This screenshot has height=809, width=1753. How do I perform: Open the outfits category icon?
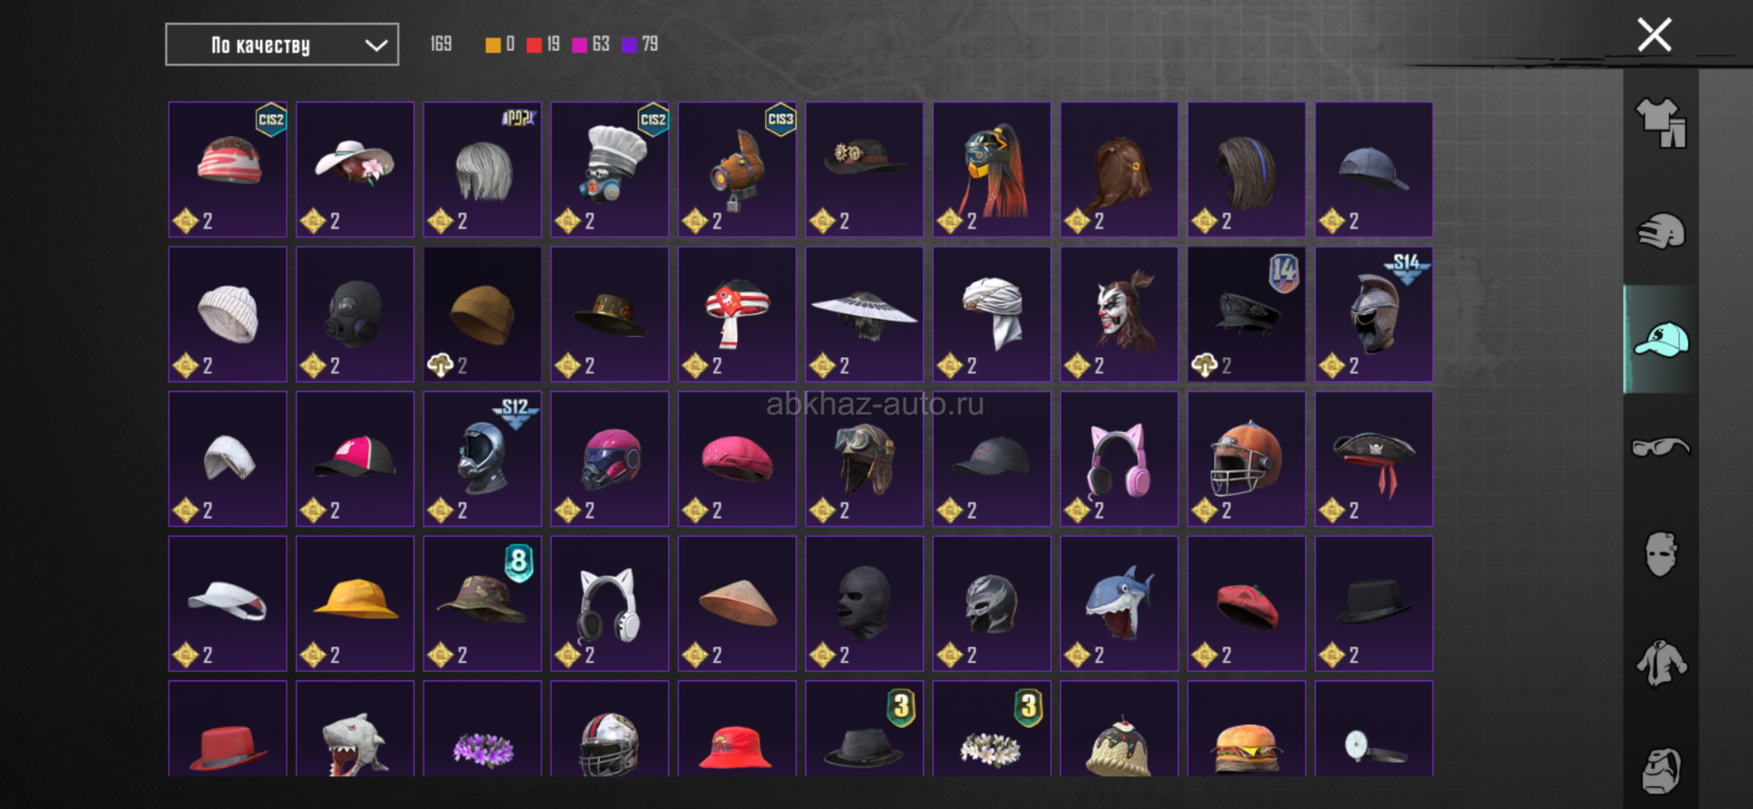click(1661, 122)
